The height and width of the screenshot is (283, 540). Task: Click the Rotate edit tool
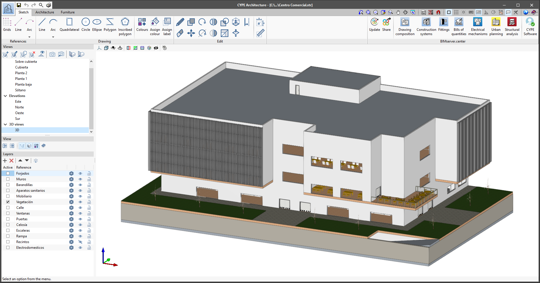[202, 22]
